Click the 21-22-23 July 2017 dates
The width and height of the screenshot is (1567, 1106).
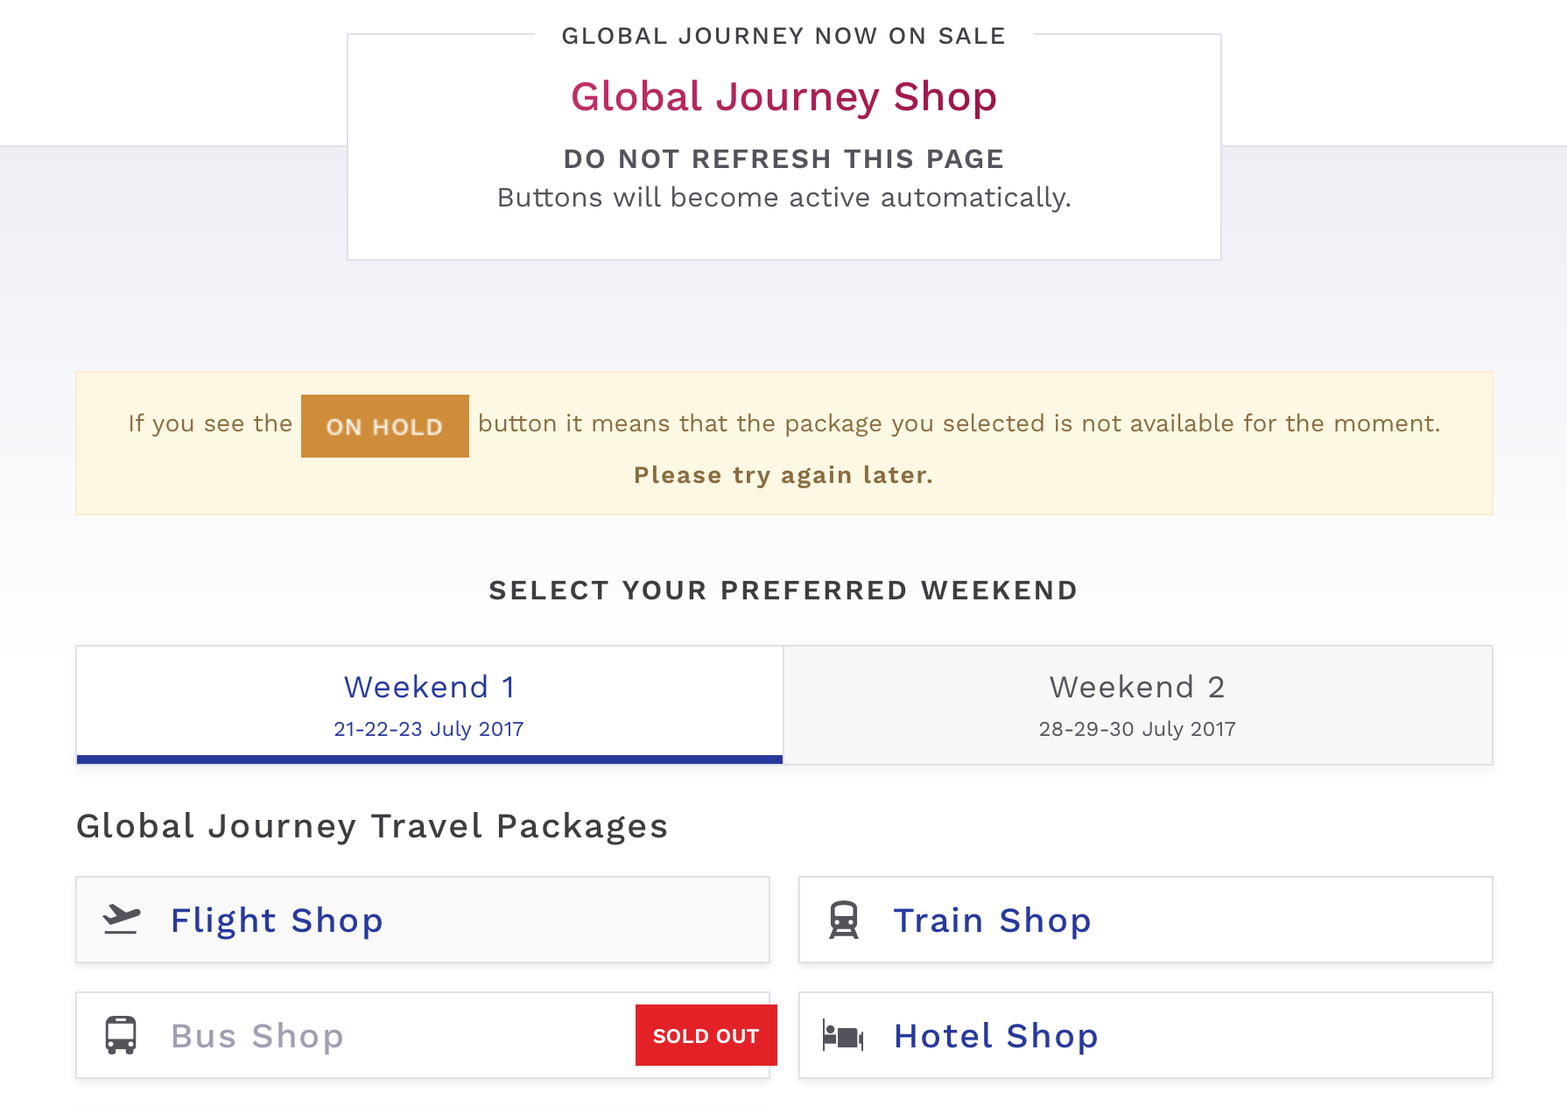coord(429,729)
